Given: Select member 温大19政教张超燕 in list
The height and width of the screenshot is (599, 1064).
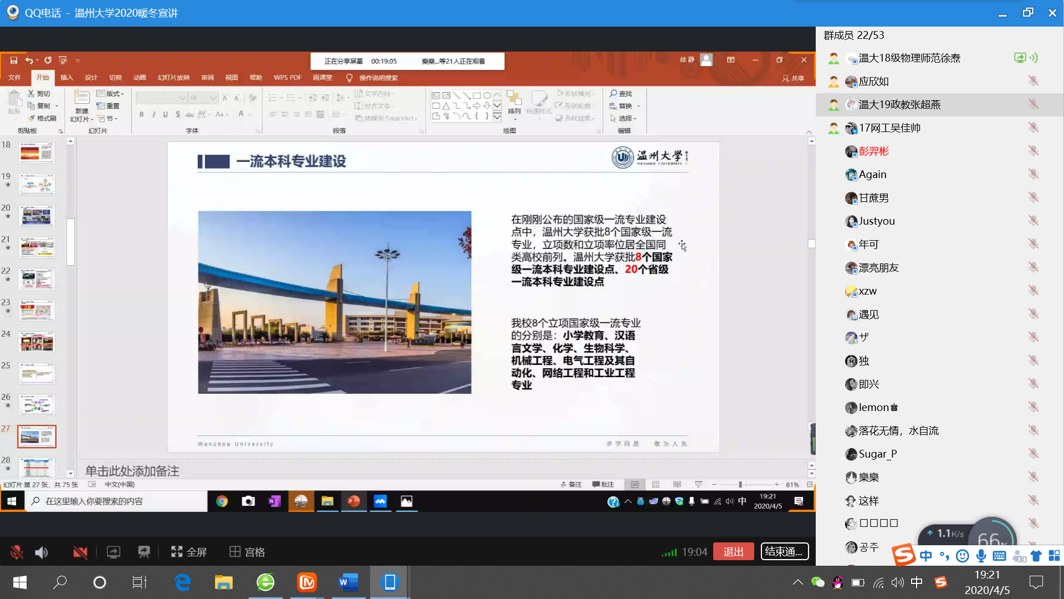Looking at the screenshot, I should [x=899, y=105].
